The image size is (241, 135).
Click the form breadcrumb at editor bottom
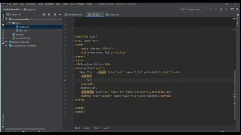point(96,128)
